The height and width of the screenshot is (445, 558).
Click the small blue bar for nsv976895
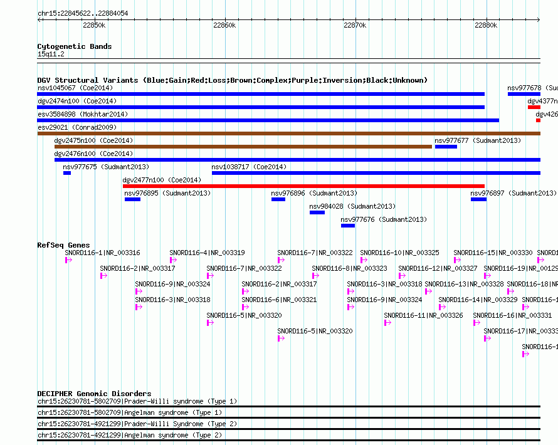pyautogui.click(x=132, y=199)
